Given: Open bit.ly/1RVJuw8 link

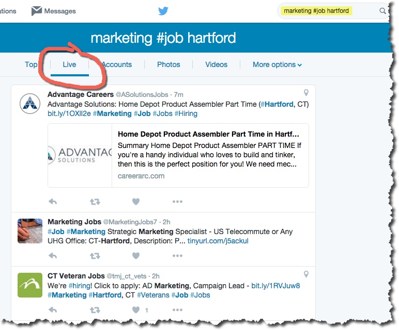Looking at the screenshot, I should 275,286.
